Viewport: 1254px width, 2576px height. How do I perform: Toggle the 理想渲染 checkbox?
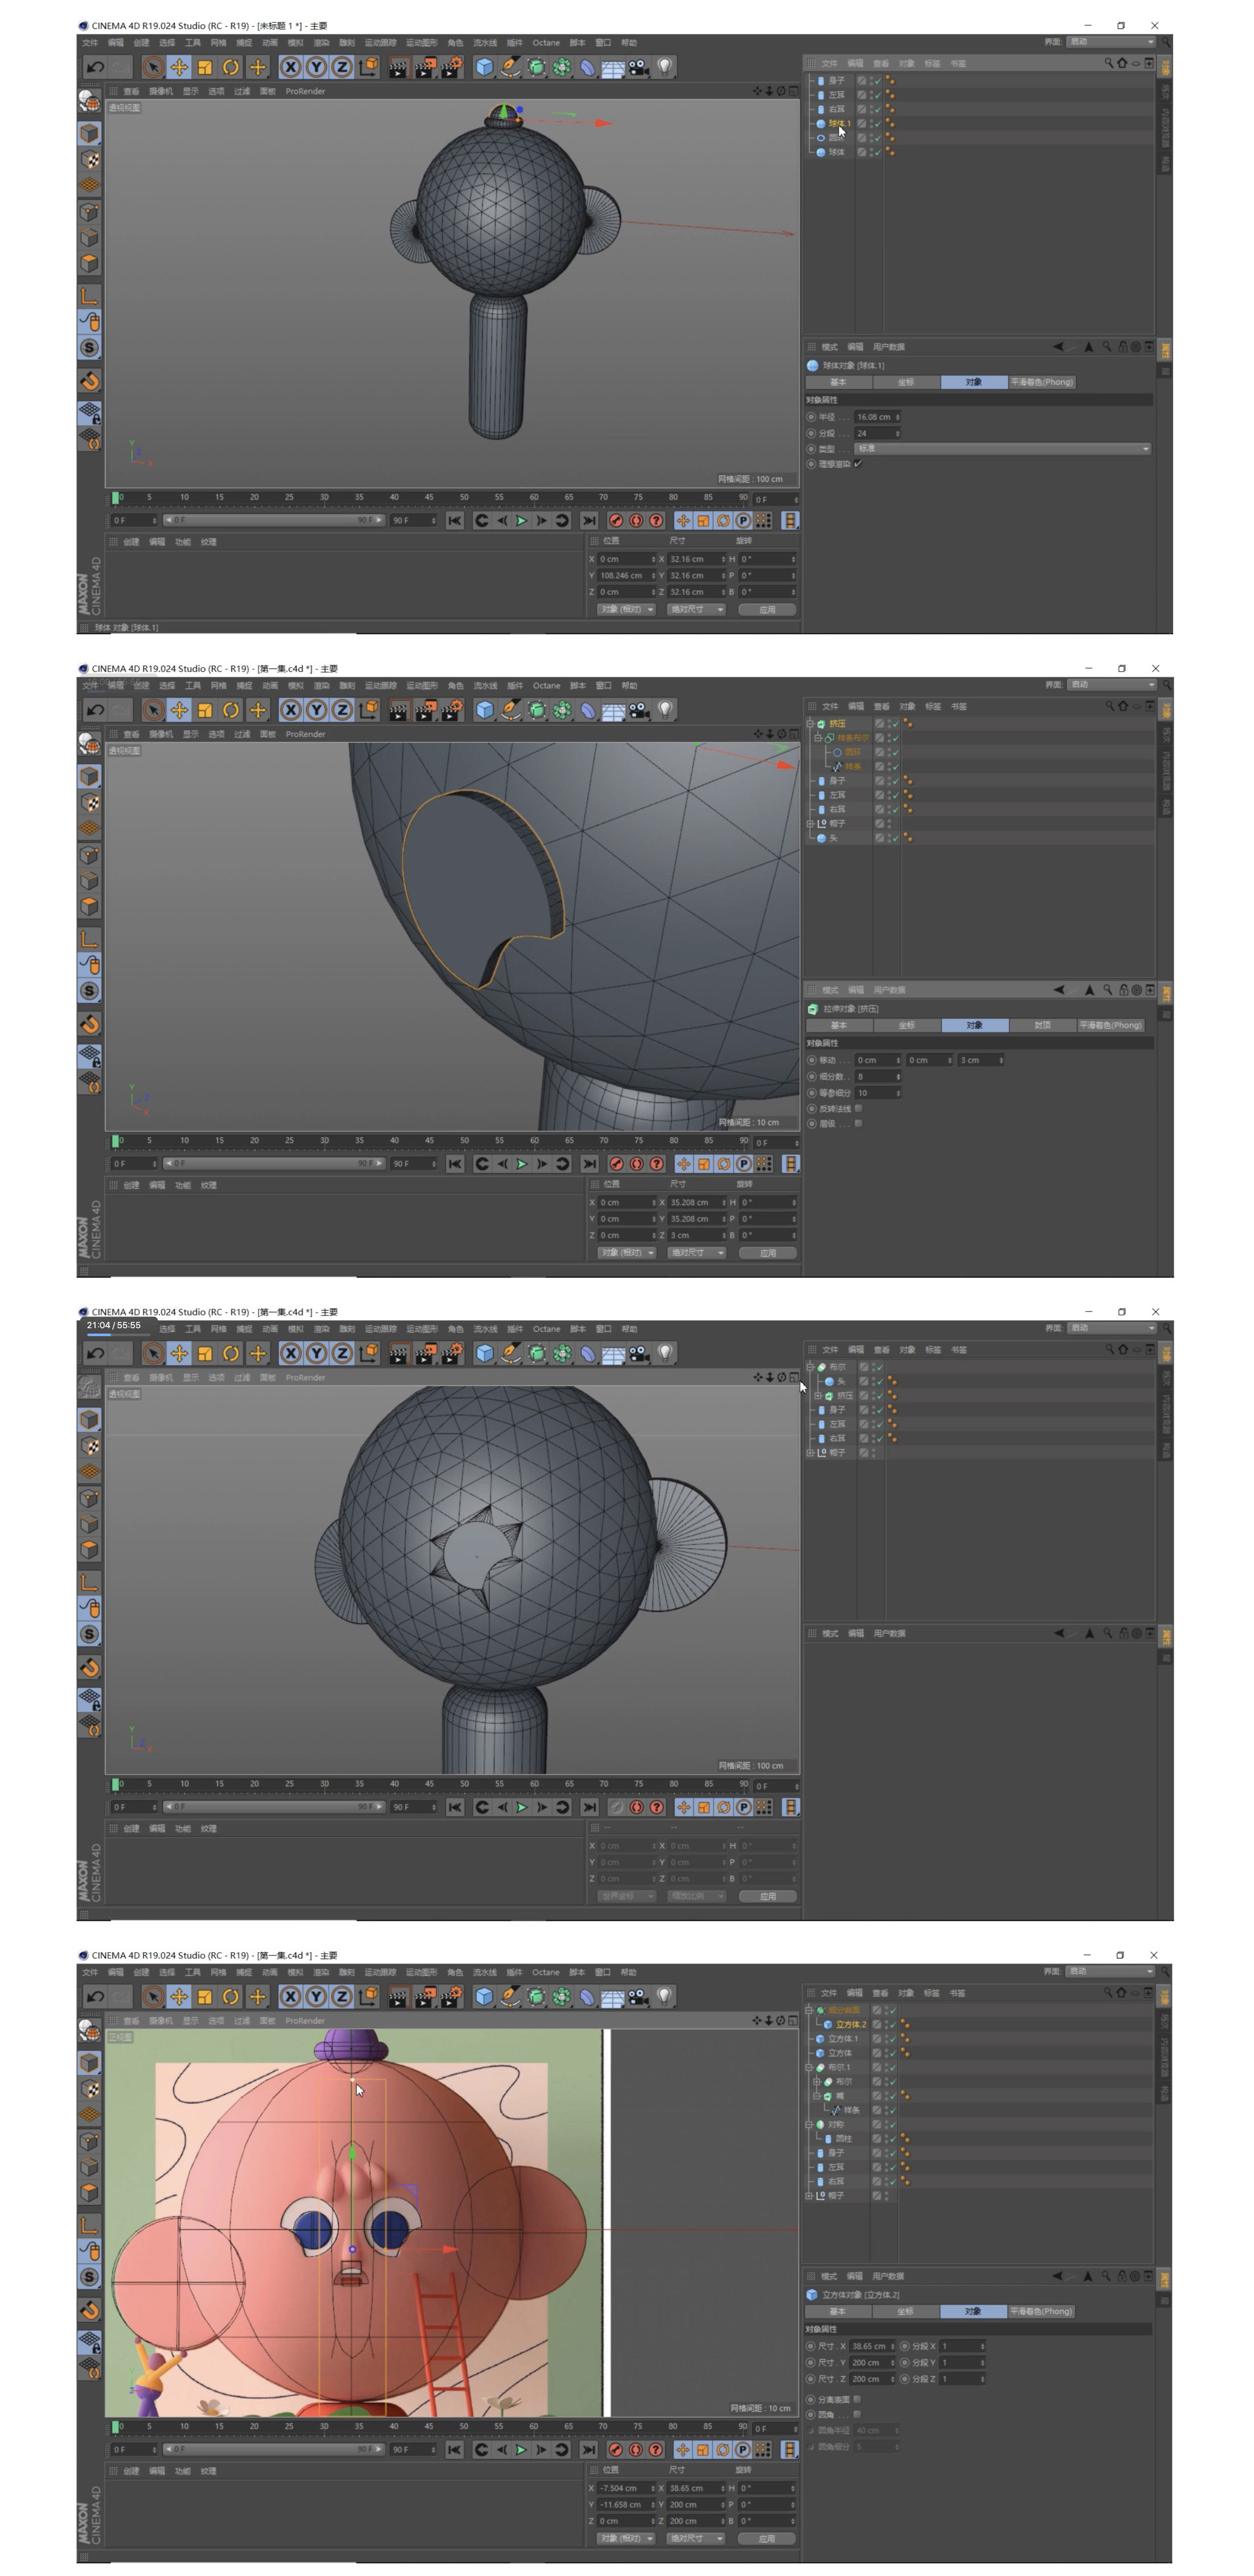[x=858, y=464]
